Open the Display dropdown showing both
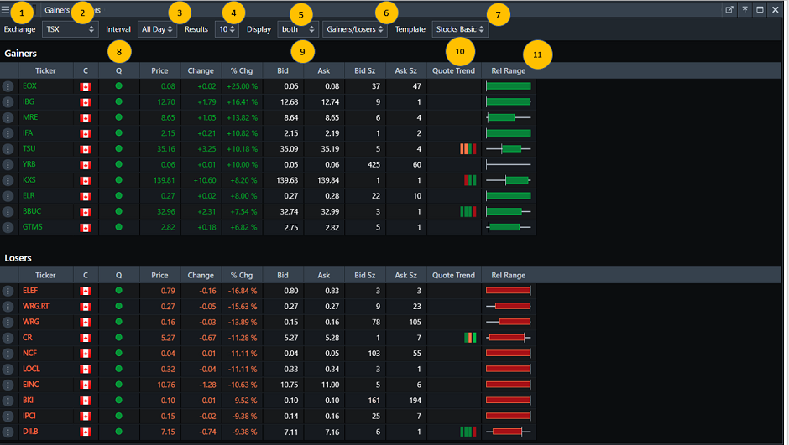This screenshot has width=789, height=445. 297,29
